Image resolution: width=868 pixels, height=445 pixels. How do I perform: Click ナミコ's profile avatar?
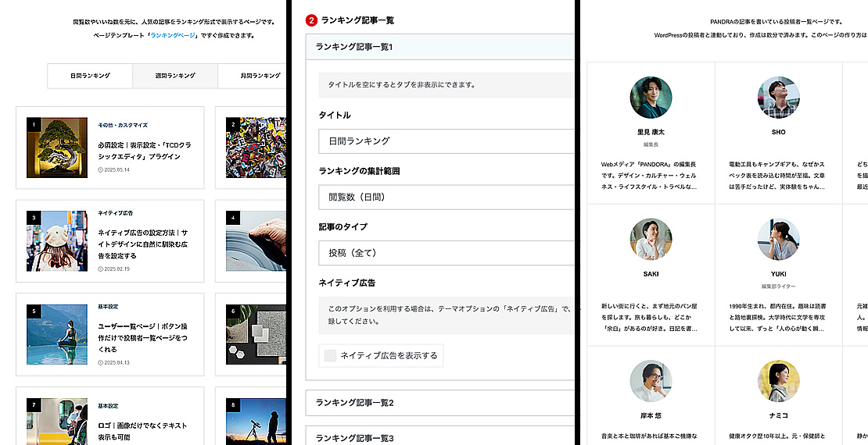tap(778, 382)
